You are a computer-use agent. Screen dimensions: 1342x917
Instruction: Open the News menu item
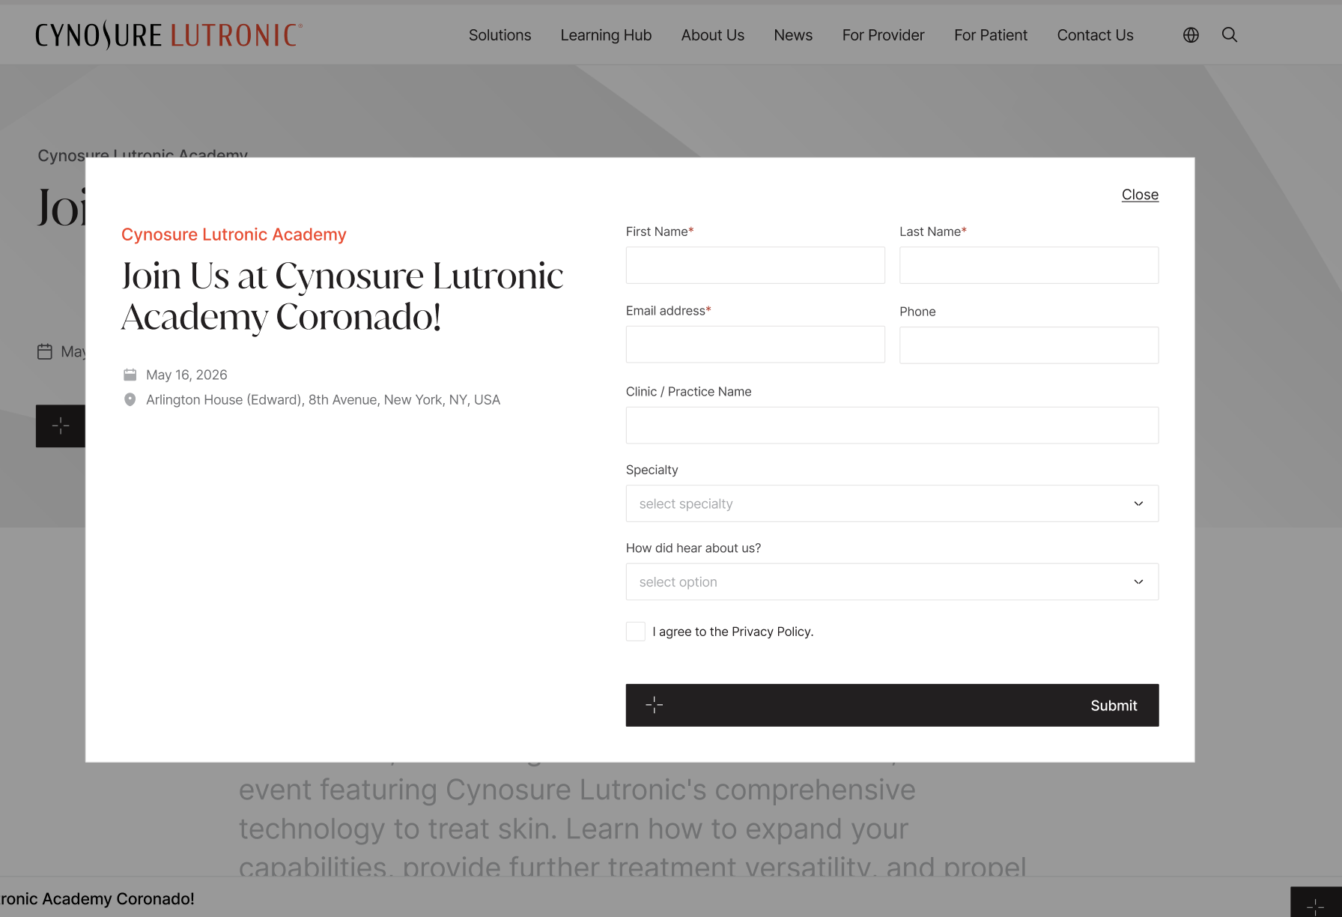pos(793,35)
